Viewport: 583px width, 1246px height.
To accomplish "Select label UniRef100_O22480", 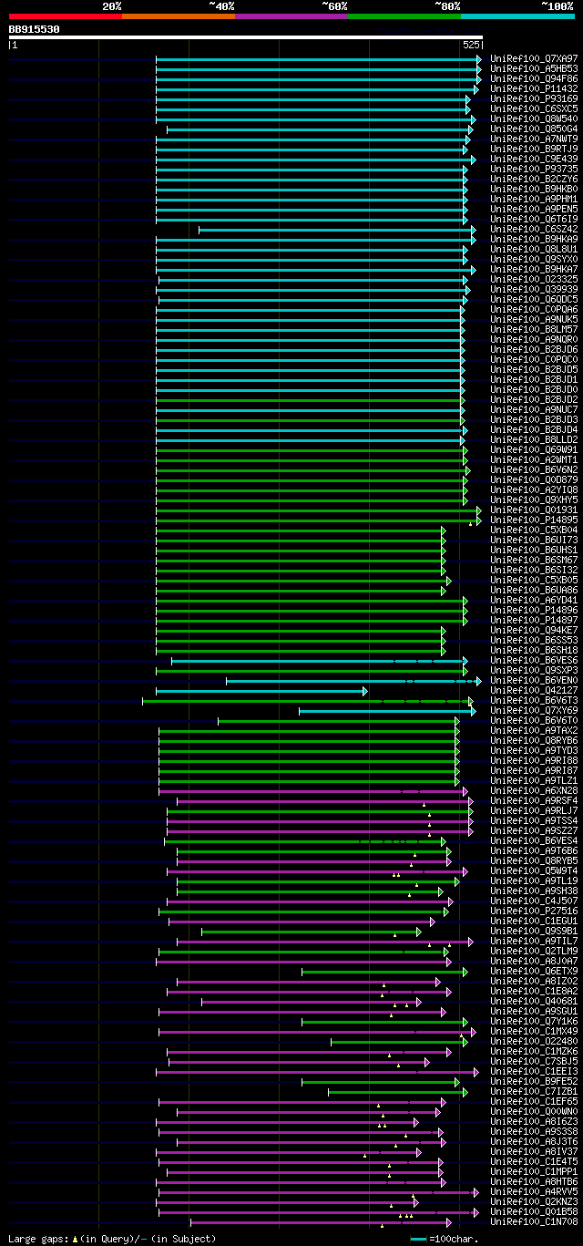I will [534, 1041].
